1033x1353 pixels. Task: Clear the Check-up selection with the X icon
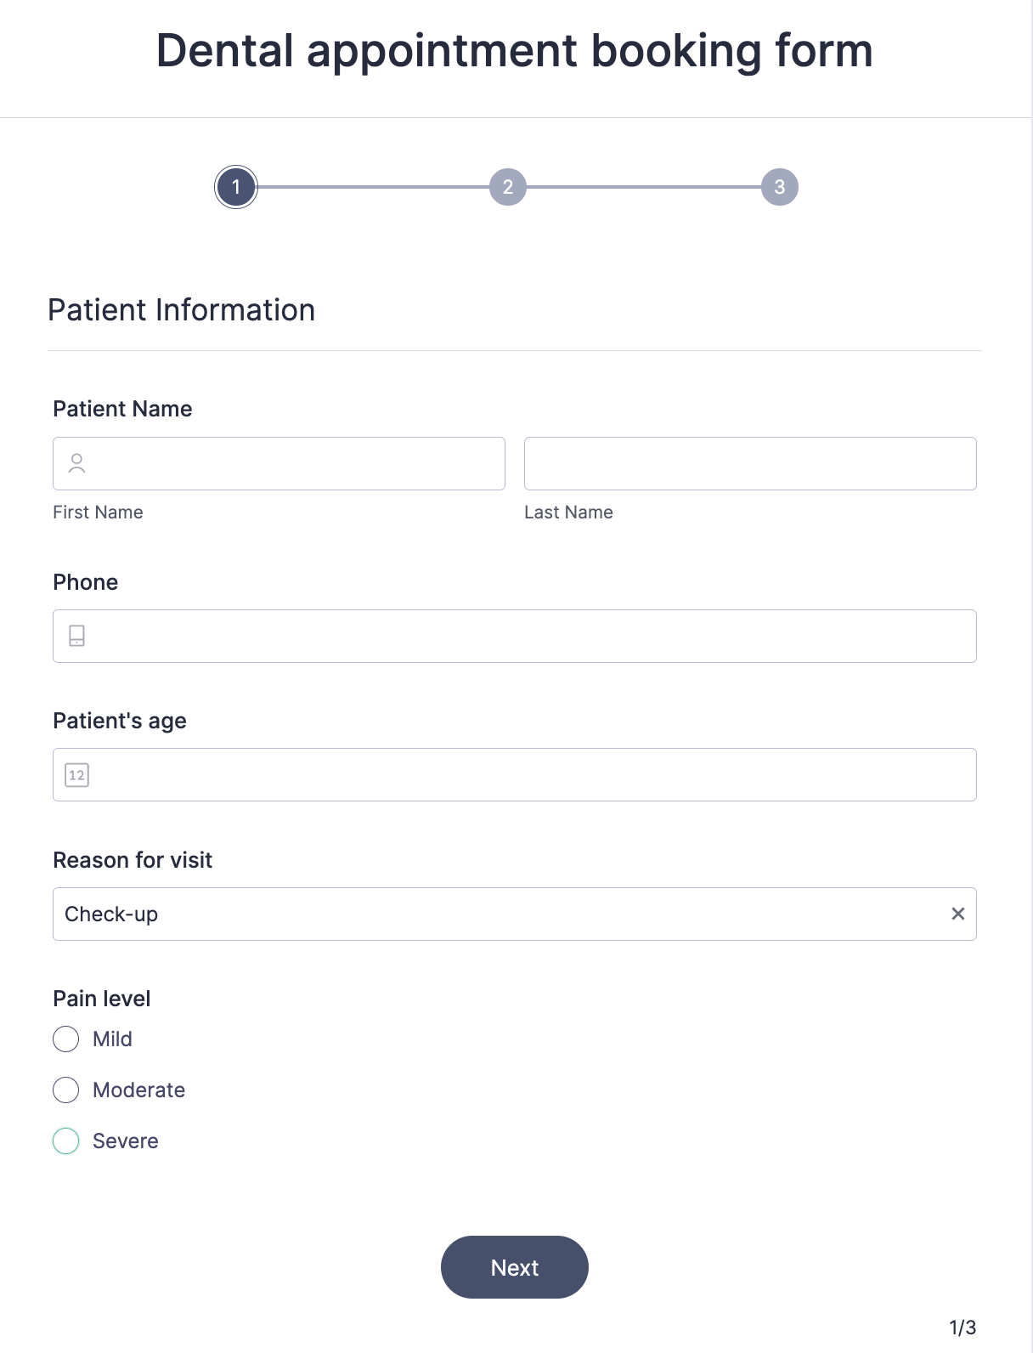pos(957,914)
